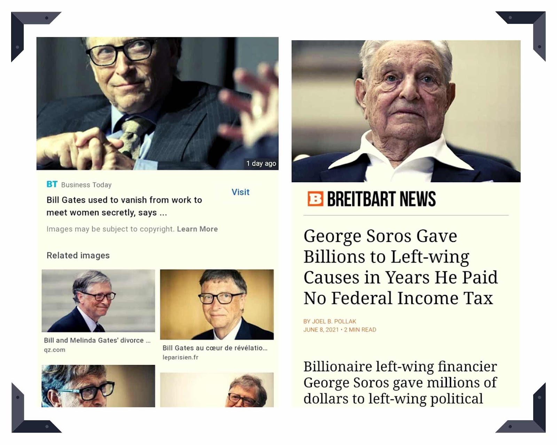Open the leparisien.fr related image thumbnail

coord(217,304)
